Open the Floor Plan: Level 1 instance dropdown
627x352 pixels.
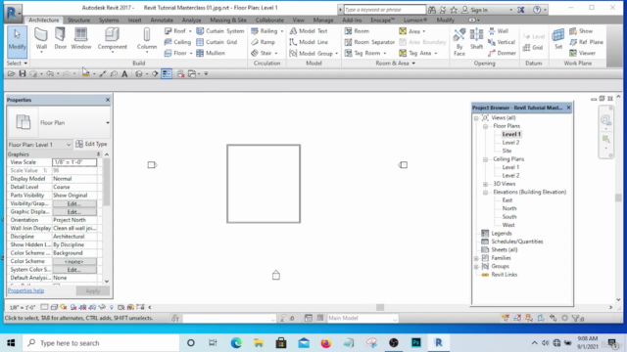[39, 145]
